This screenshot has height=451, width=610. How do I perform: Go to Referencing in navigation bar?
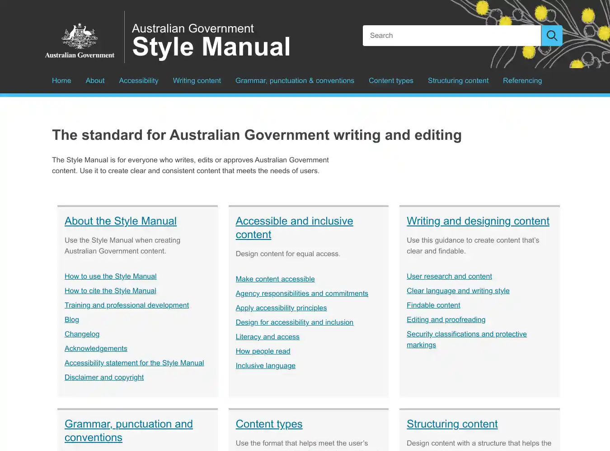point(522,81)
